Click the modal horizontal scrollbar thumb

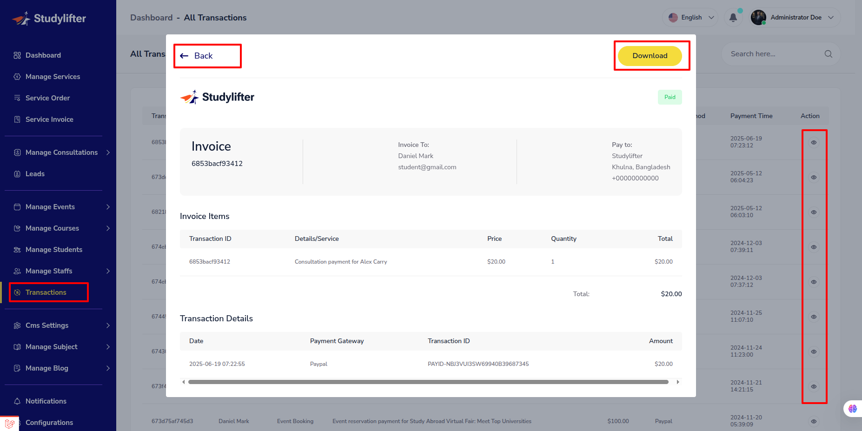tap(428, 382)
